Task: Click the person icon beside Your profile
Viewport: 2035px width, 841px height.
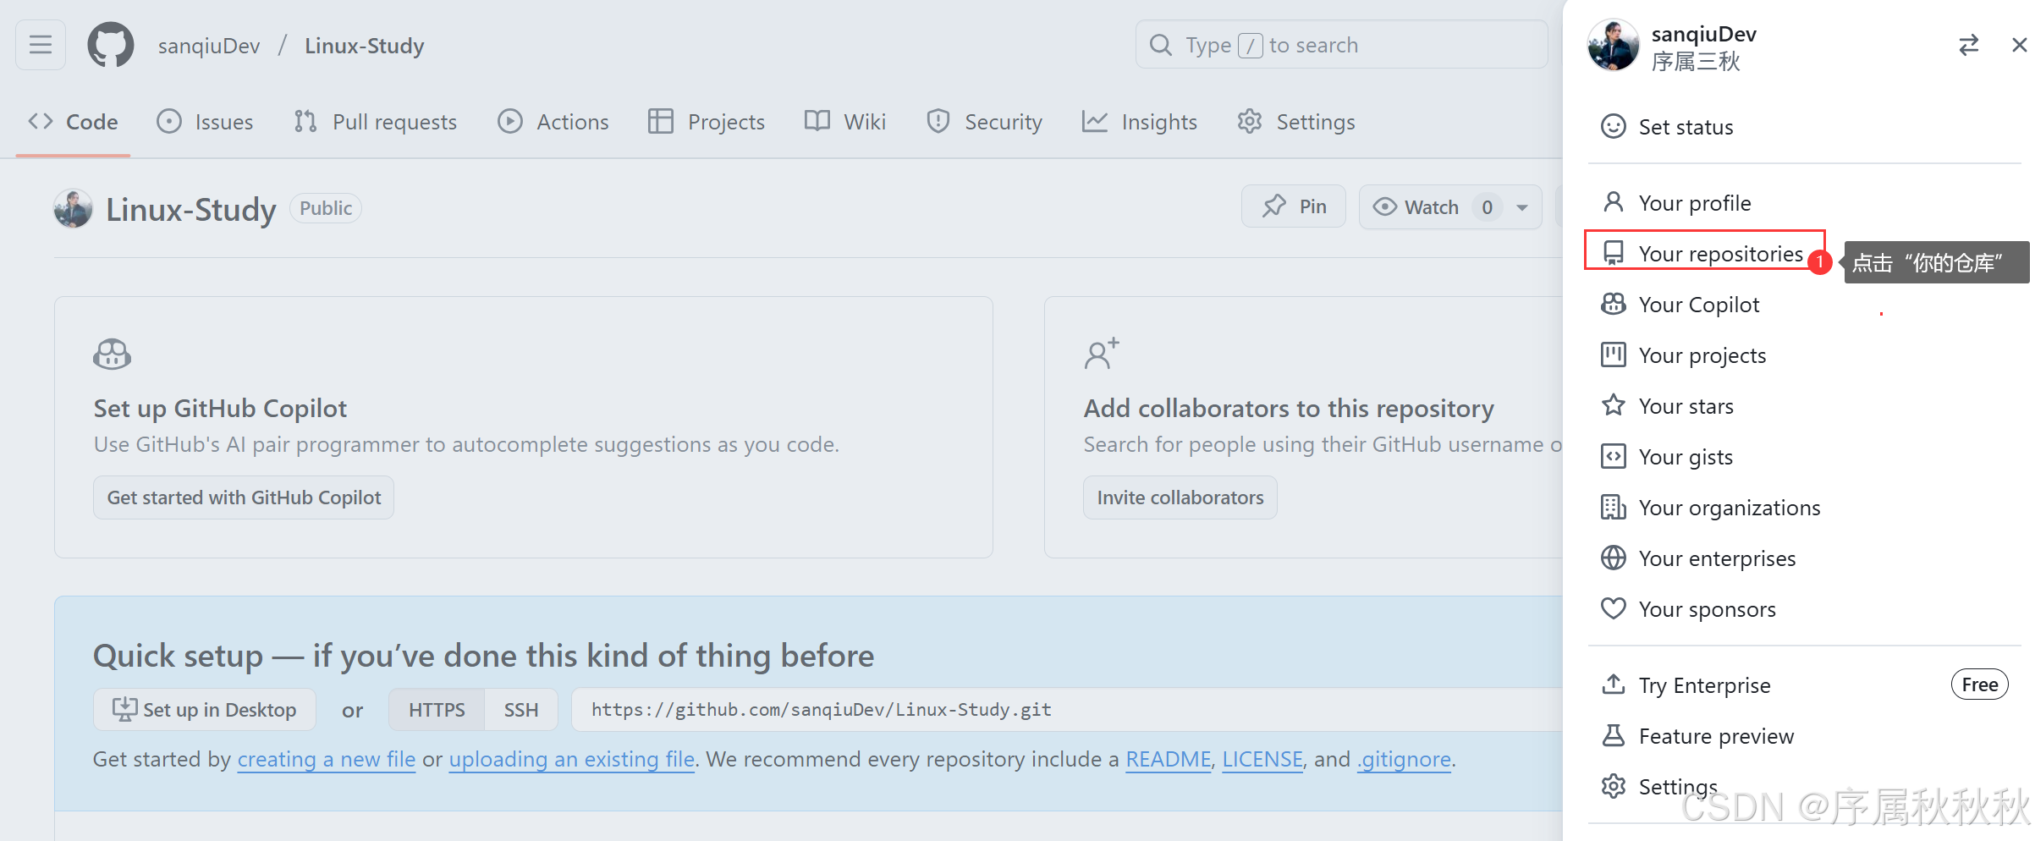Action: [x=1613, y=202]
